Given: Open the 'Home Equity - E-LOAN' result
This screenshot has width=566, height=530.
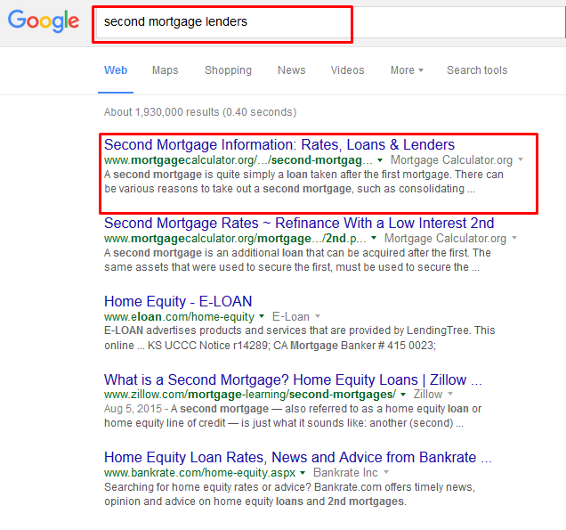Looking at the screenshot, I should pos(178,301).
